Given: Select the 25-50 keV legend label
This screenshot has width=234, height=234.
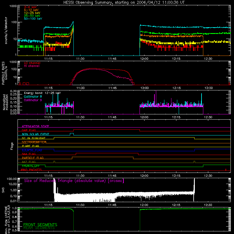Looking at the screenshot, I should tap(32, 16).
